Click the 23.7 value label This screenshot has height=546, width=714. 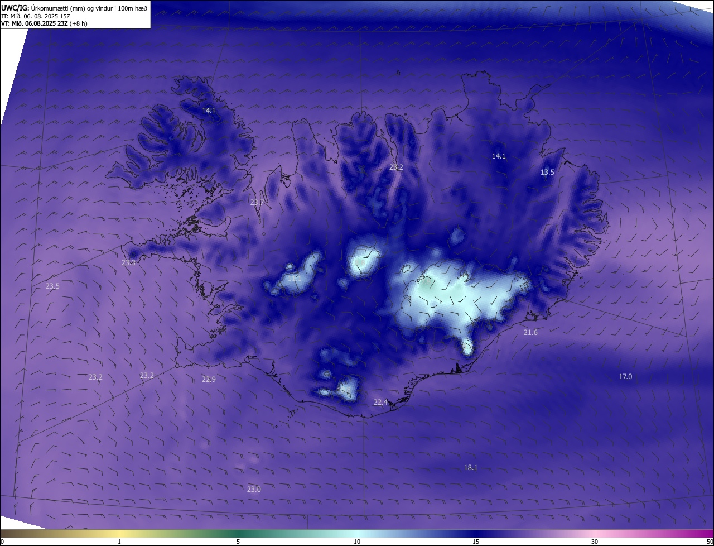(x=257, y=203)
